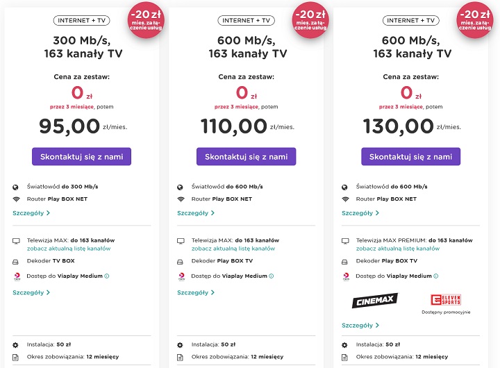Click document icon by Okres zobowiązania, middle plan
Viewport: 500px width, 368px height.
pos(181,357)
